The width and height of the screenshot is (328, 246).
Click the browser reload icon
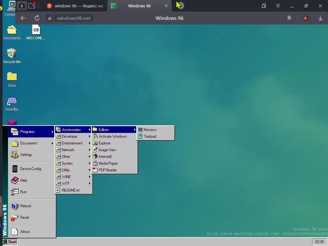coord(37,18)
